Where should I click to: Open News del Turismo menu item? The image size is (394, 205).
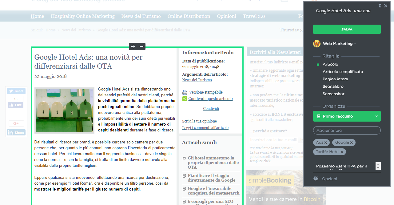coord(141,16)
